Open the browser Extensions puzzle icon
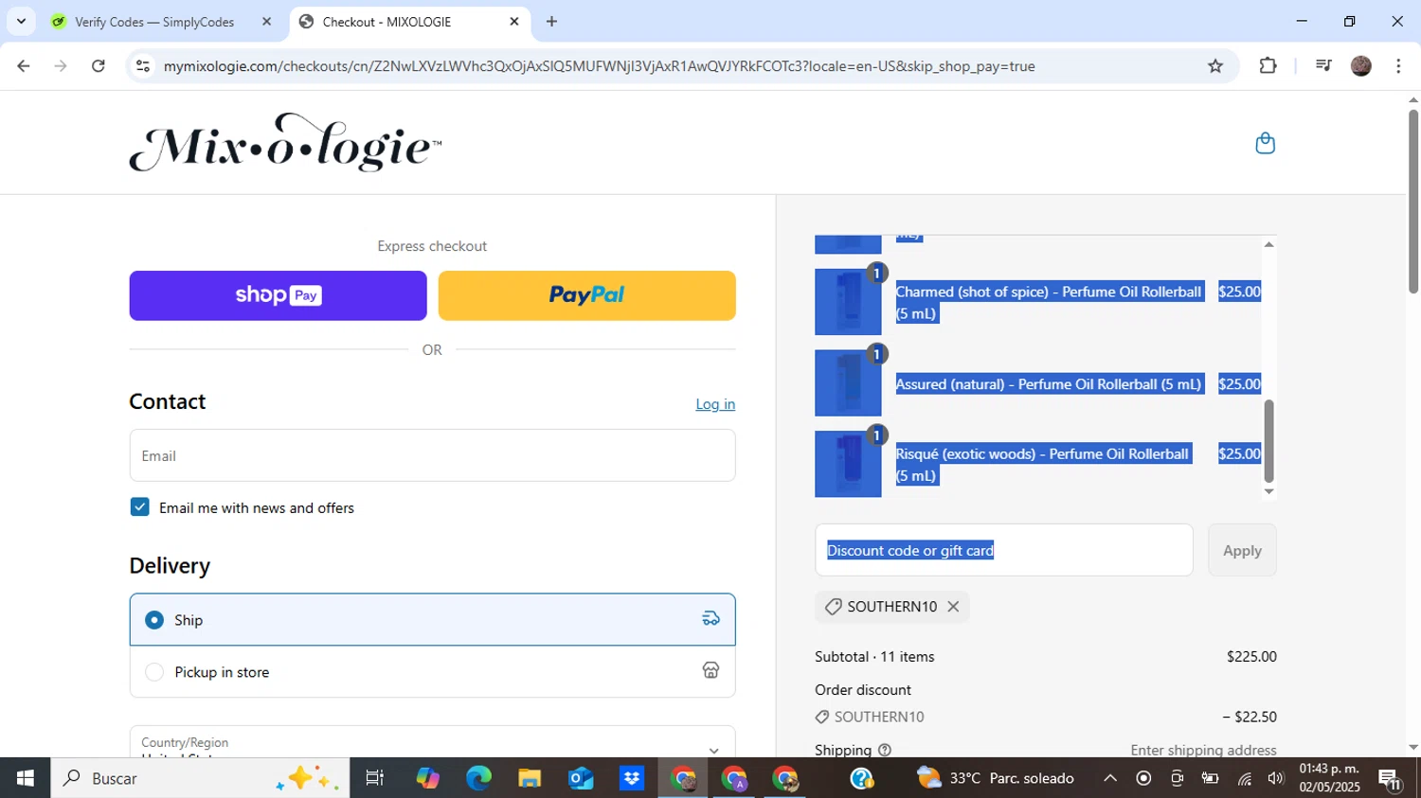The image size is (1421, 798). [x=1268, y=66]
